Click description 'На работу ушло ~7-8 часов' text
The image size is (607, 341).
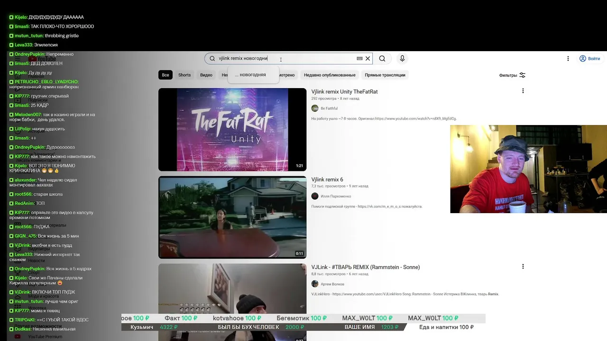384,118
